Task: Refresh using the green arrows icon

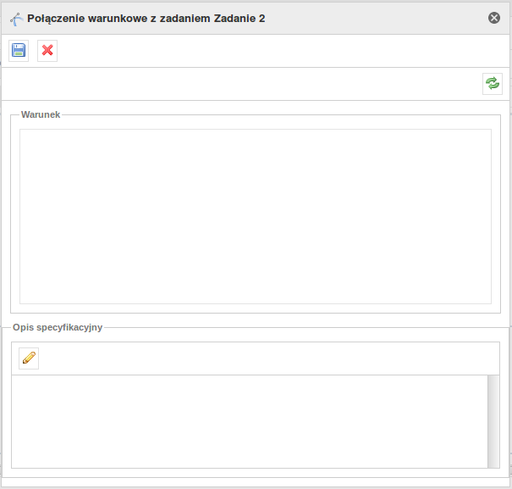Action: click(x=493, y=84)
